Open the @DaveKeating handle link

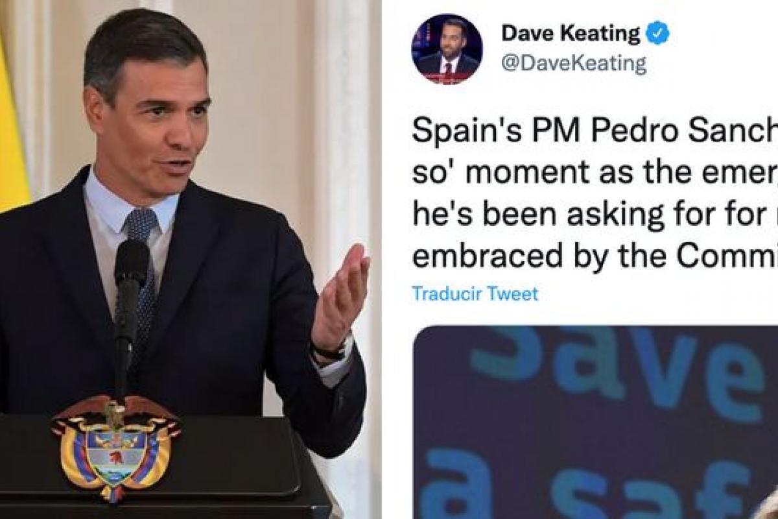point(574,63)
